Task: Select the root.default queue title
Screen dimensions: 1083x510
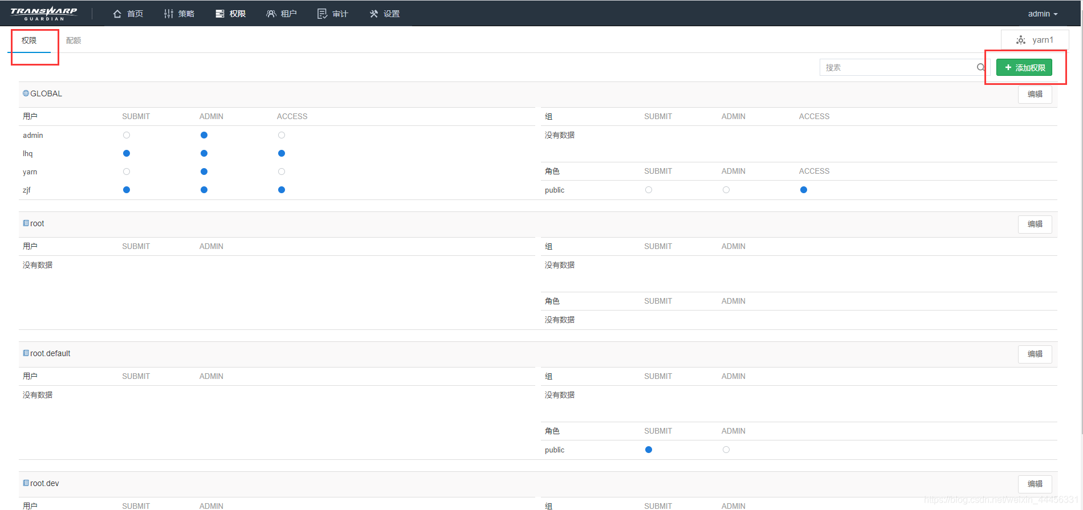Action: click(50, 353)
